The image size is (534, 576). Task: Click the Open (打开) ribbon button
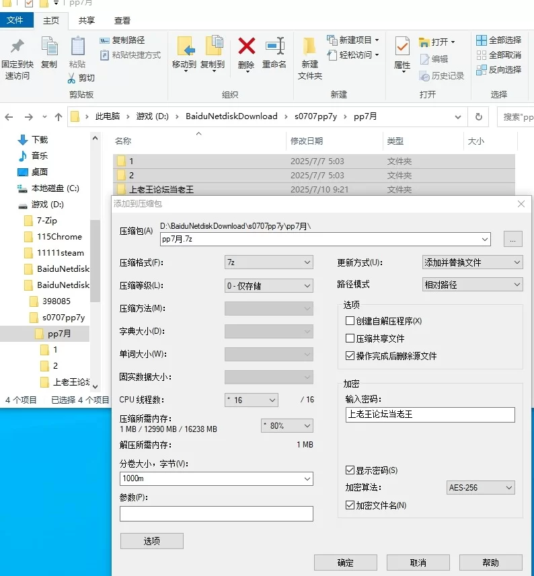point(436,42)
